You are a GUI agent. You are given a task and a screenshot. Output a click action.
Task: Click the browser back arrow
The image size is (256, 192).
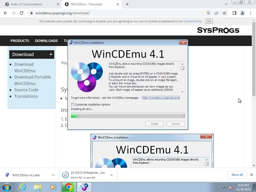5,13
